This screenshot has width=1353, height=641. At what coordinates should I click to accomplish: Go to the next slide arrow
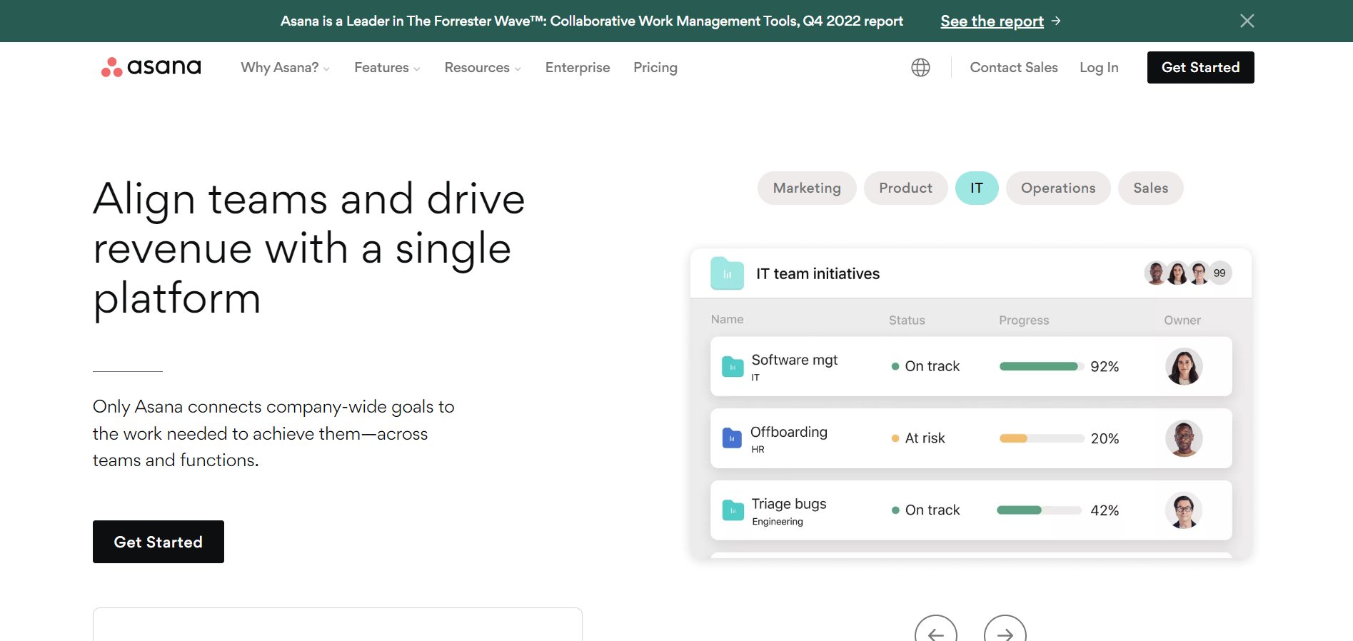click(1005, 633)
